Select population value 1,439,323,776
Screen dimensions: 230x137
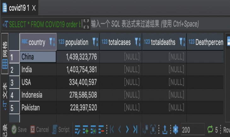click(x=78, y=57)
